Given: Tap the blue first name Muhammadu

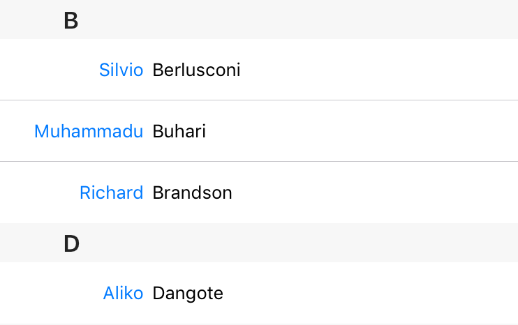Looking at the screenshot, I should click(89, 131).
